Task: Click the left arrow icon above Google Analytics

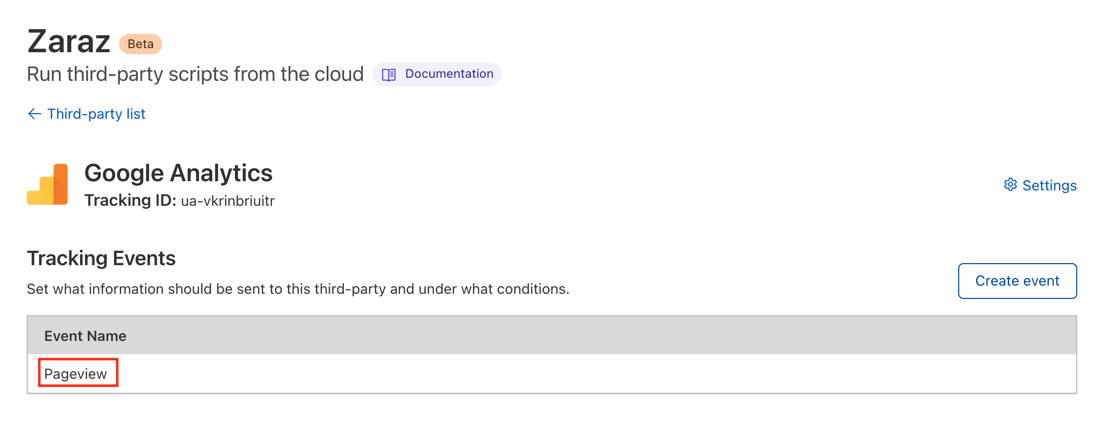Action: [33, 114]
